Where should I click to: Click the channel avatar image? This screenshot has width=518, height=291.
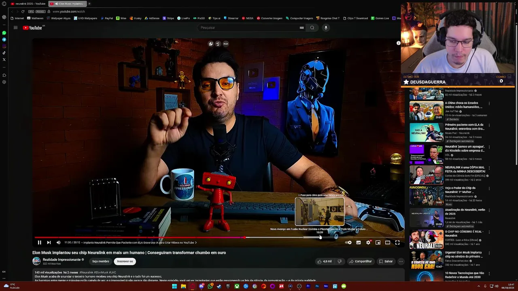(x=36, y=261)
